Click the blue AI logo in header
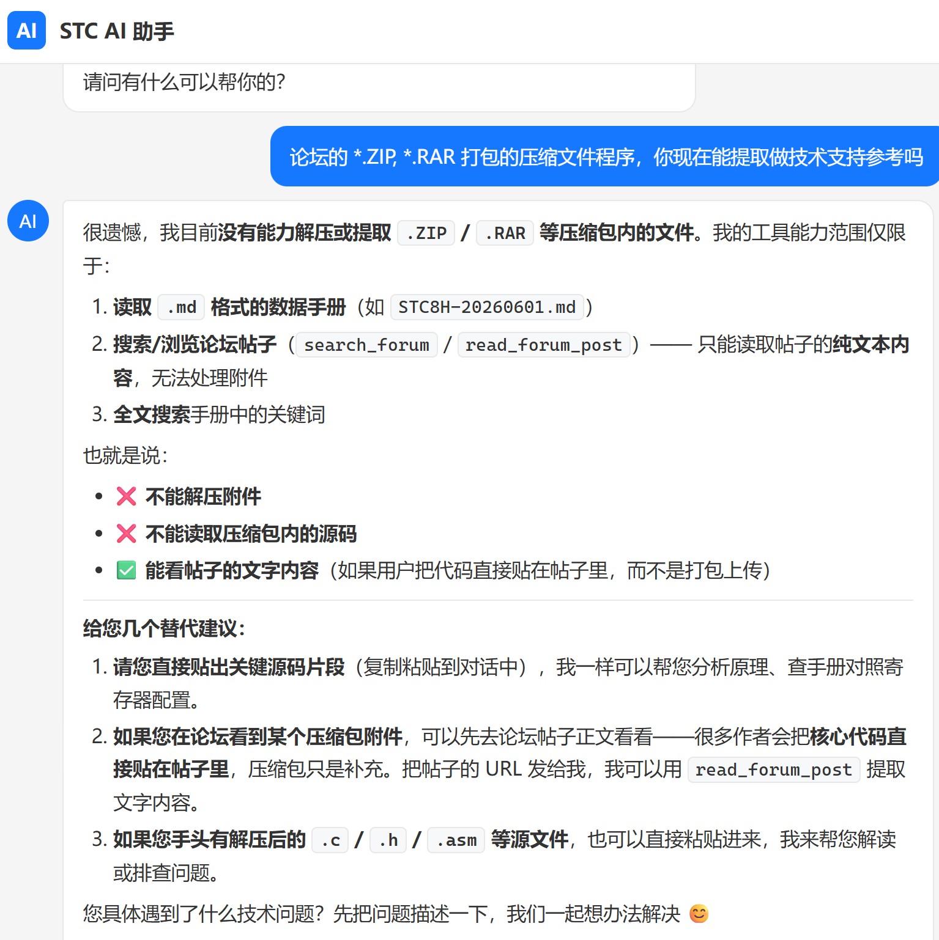The width and height of the screenshot is (939, 940). [26, 30]
